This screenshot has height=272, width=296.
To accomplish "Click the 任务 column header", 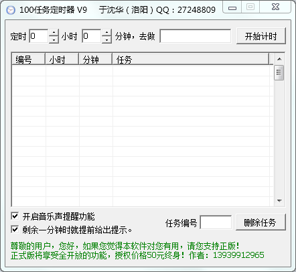I will (191, 59).
